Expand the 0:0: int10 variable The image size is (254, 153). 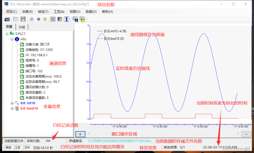click(x=12, y=103)
